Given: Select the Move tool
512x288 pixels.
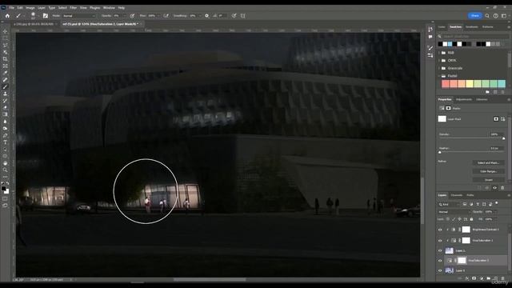Looking at the screenshot, I should click(5, 31).
